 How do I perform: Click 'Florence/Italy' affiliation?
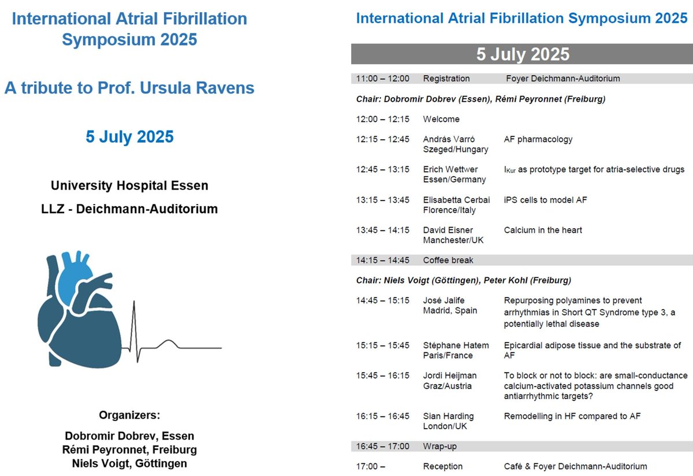(450, 210)
